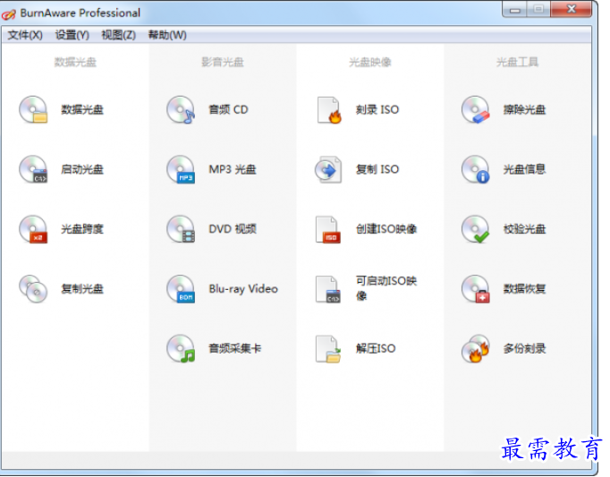
Task: Choose the 复制 ISO label
Action: [377, 169]
